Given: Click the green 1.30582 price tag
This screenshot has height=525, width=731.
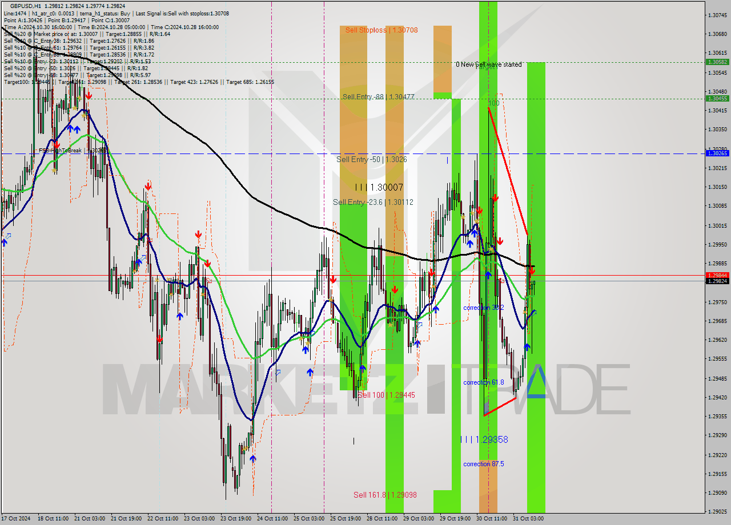Looking at the screenshot, I should 717,62.
